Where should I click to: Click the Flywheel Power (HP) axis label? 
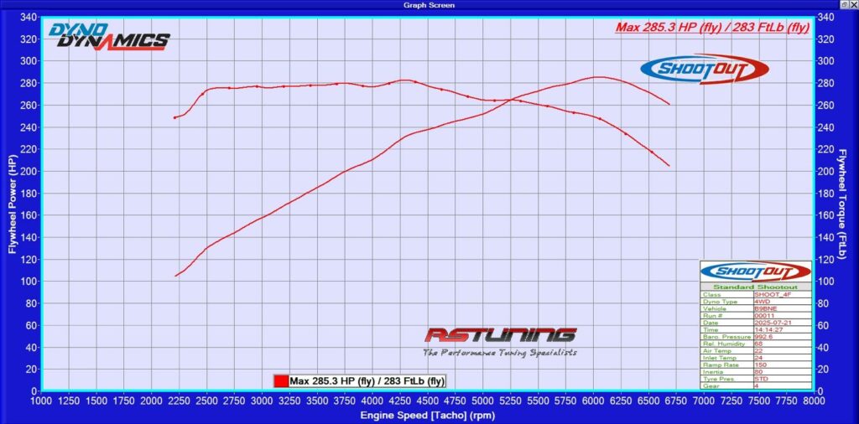coord(13,204)
